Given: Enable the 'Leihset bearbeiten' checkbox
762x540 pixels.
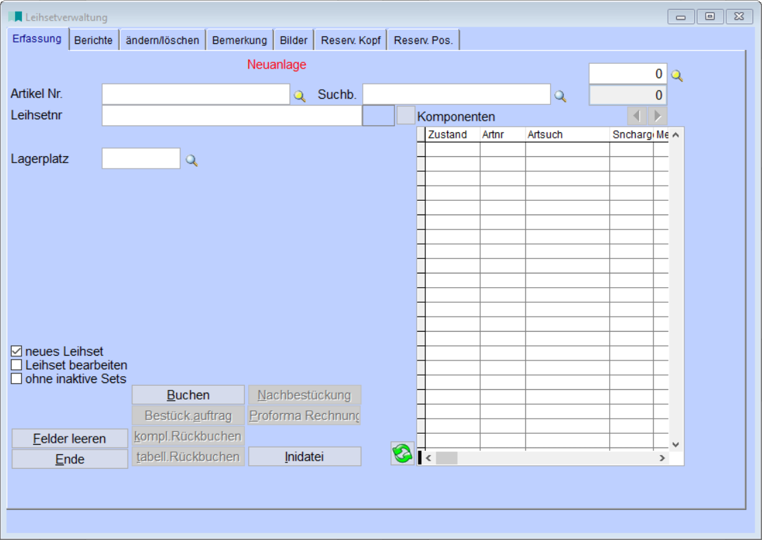Looking at the screenshot, I should [x=17, y=365].
